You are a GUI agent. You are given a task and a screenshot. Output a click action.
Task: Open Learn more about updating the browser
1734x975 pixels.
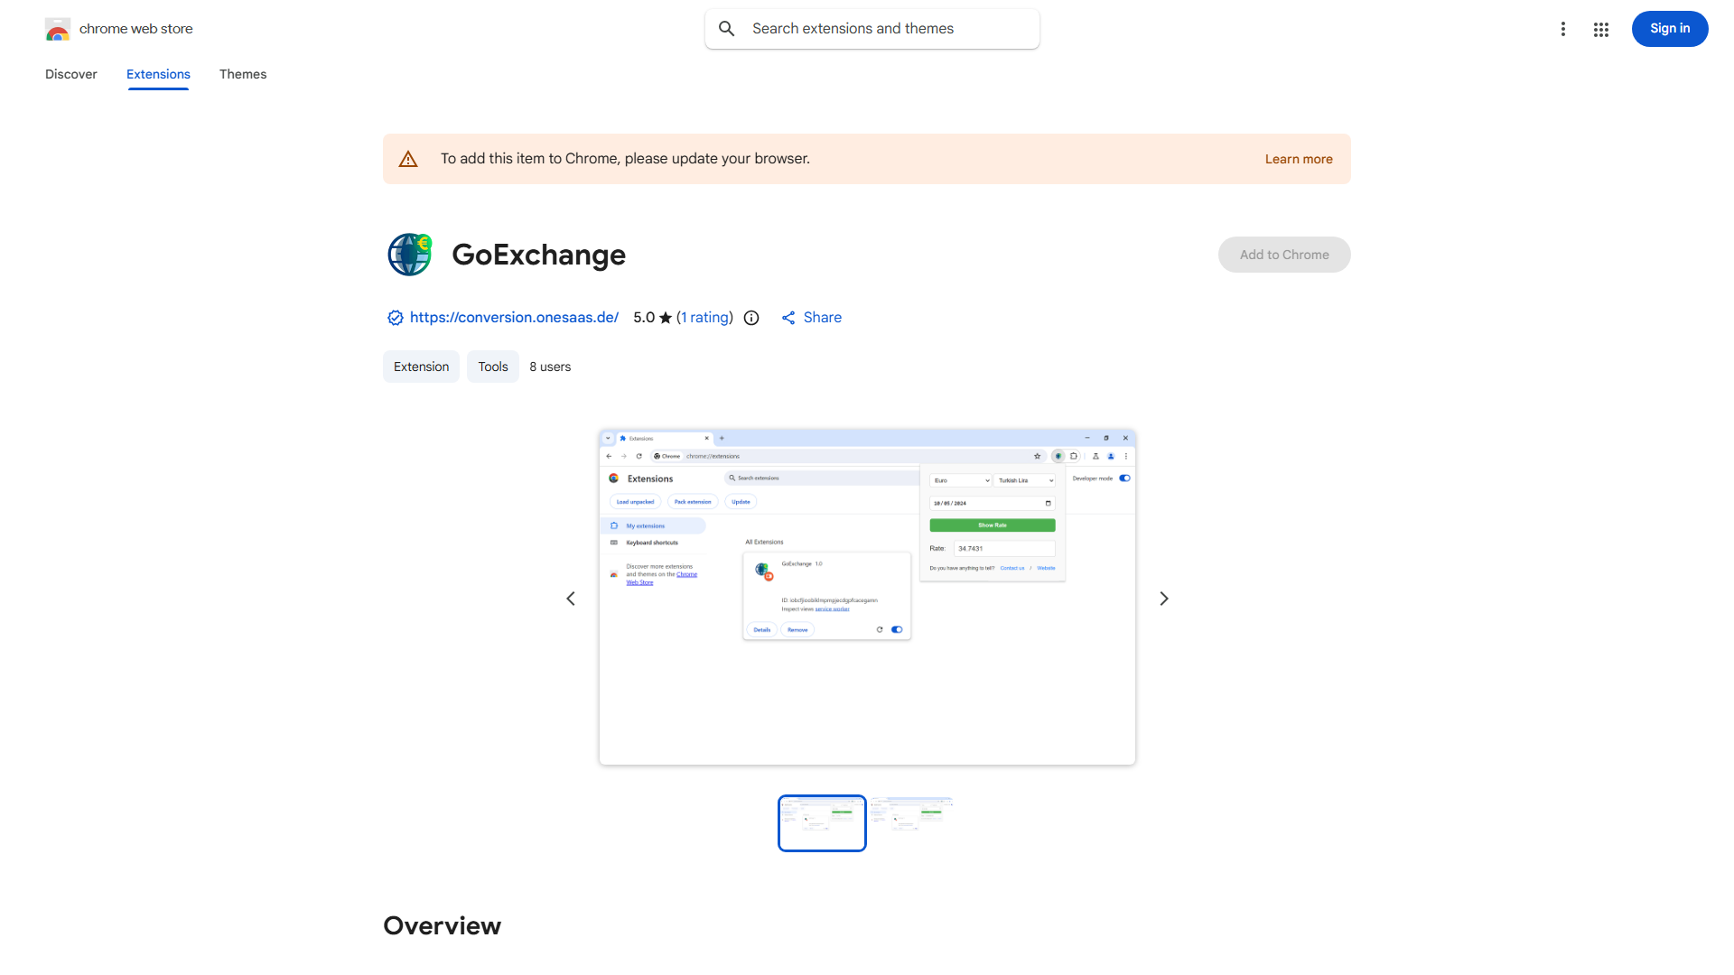tap(1298, 158)
